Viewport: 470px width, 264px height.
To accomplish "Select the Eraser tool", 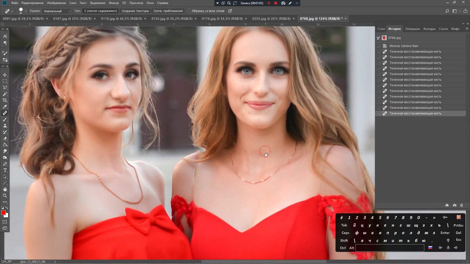I will pyautogui.click(x=5, y=139).
